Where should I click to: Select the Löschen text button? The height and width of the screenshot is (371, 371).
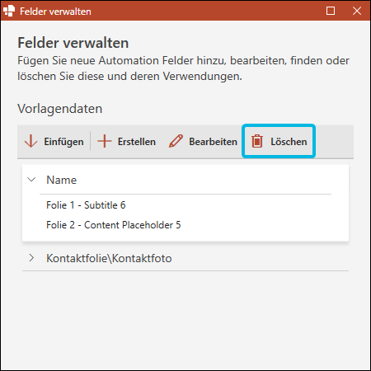pos(289,142)
